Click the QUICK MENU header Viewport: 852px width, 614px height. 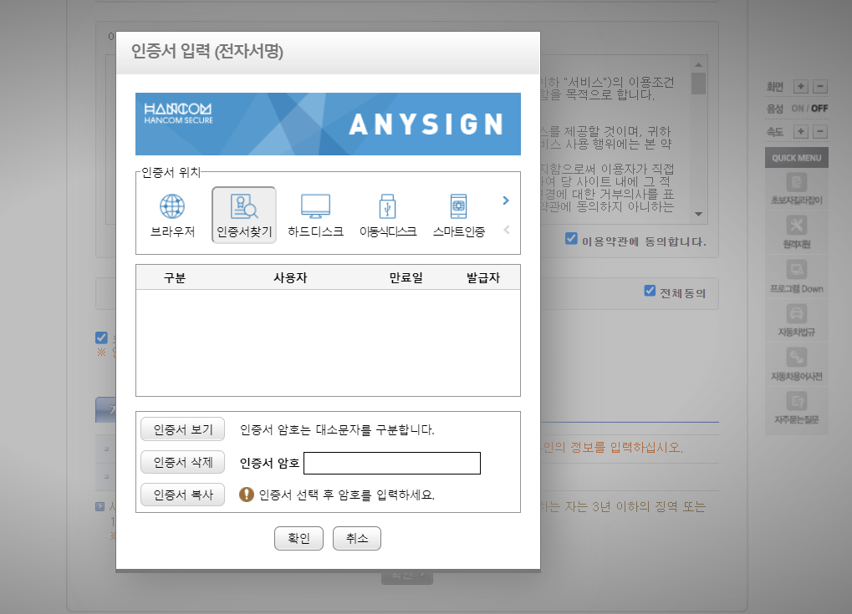(797, 157)
